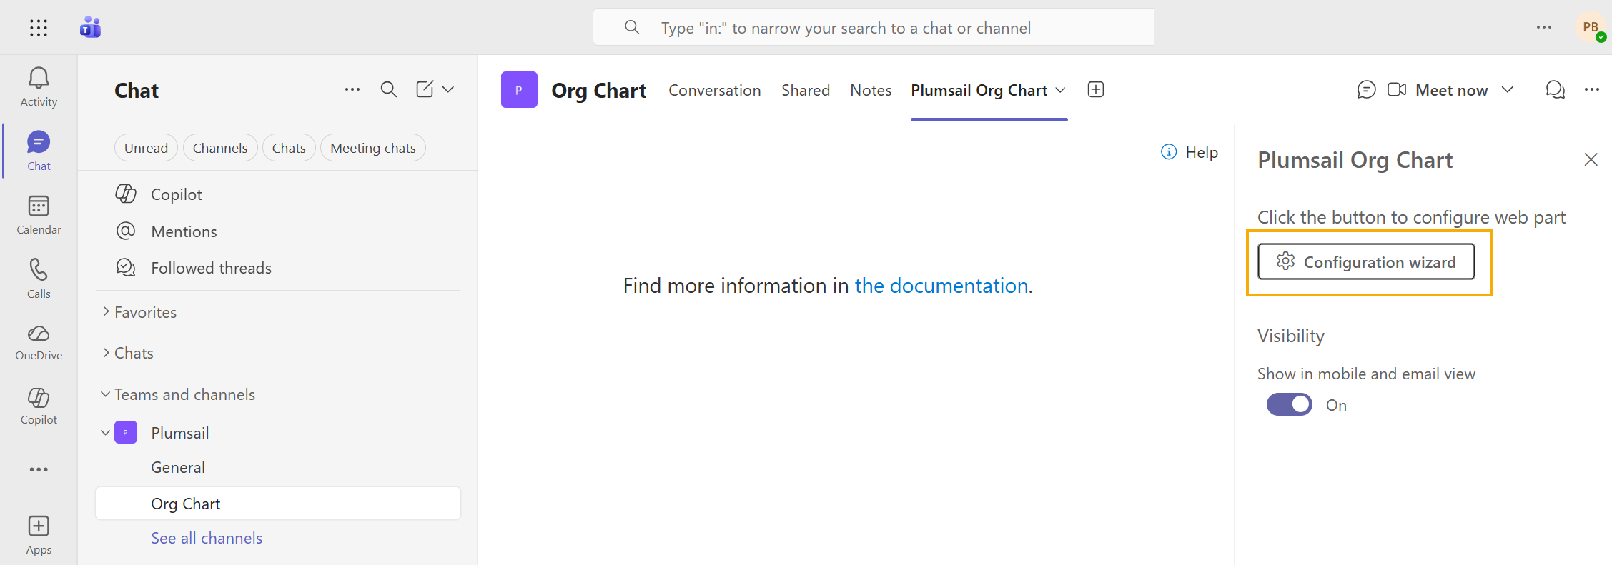
Task: Close the Plumsail Org Chart panel
Action: tap(1591, 159)
